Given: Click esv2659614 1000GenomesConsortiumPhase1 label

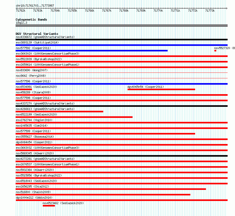Looking at the screenshot, I should click(48, 65).
